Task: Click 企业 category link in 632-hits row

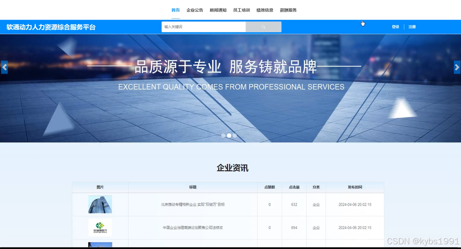Action: click(316, 204)
